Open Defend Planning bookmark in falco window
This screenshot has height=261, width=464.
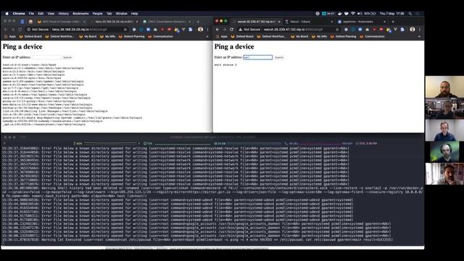pyautogui.click(x=131, y=36)
